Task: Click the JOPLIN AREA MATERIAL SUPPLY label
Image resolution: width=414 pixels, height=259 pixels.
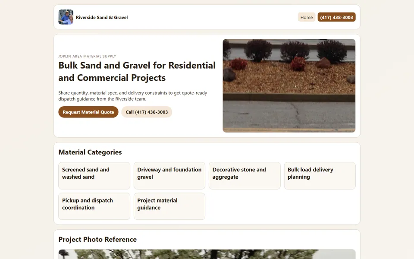Action: click(x=87, y=56)
